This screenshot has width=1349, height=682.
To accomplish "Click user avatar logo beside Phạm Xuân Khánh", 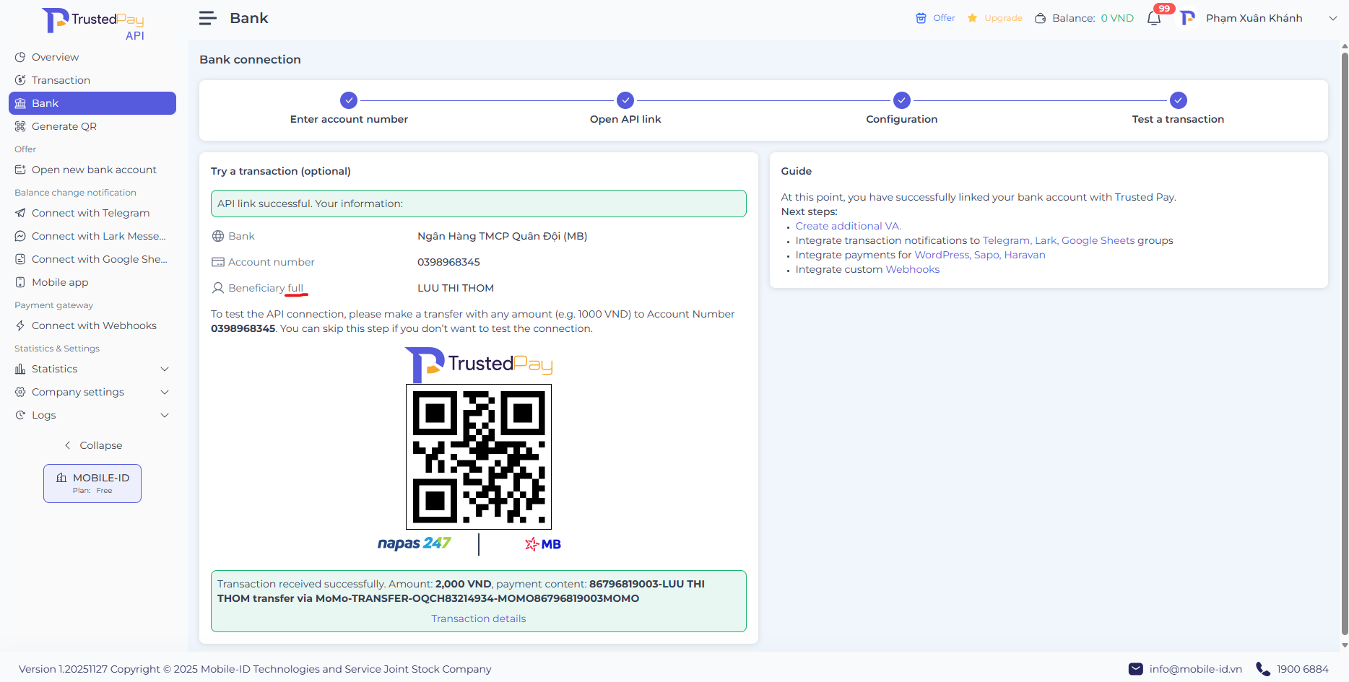I will [x=1188, y=18].
